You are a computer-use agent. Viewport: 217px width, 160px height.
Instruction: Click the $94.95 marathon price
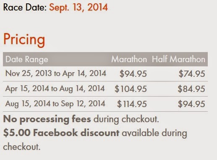coord(133,74)
